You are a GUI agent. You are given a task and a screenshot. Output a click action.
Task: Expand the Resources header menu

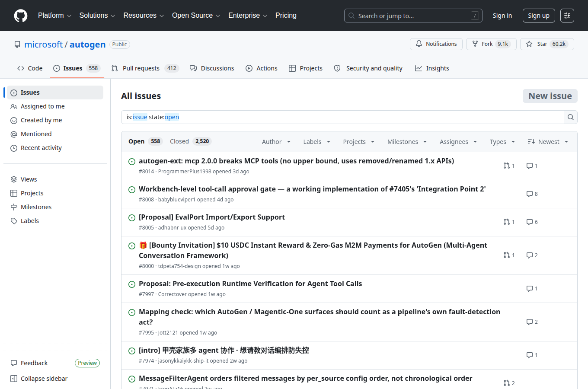[144, 16]
